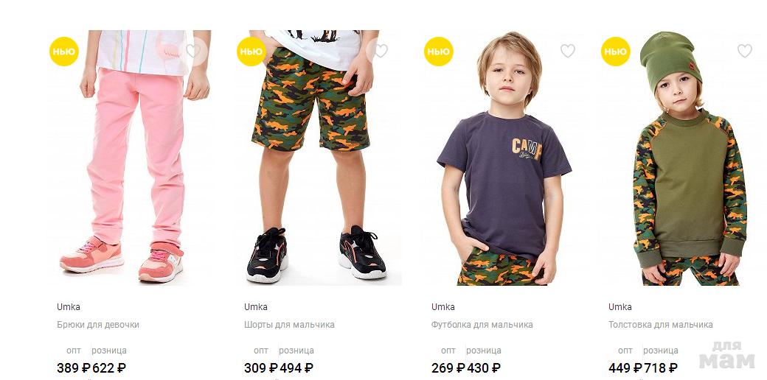This screenshot has width=767, height=380.
Task: Open the CAMP t-shirt product photo
Action: pyautogui.click(x=504, y=158)
